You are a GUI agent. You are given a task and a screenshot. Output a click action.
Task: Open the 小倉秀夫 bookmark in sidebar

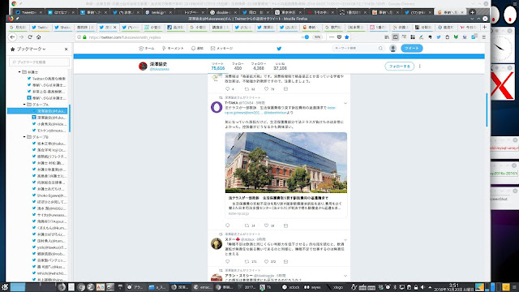point(49,124)
